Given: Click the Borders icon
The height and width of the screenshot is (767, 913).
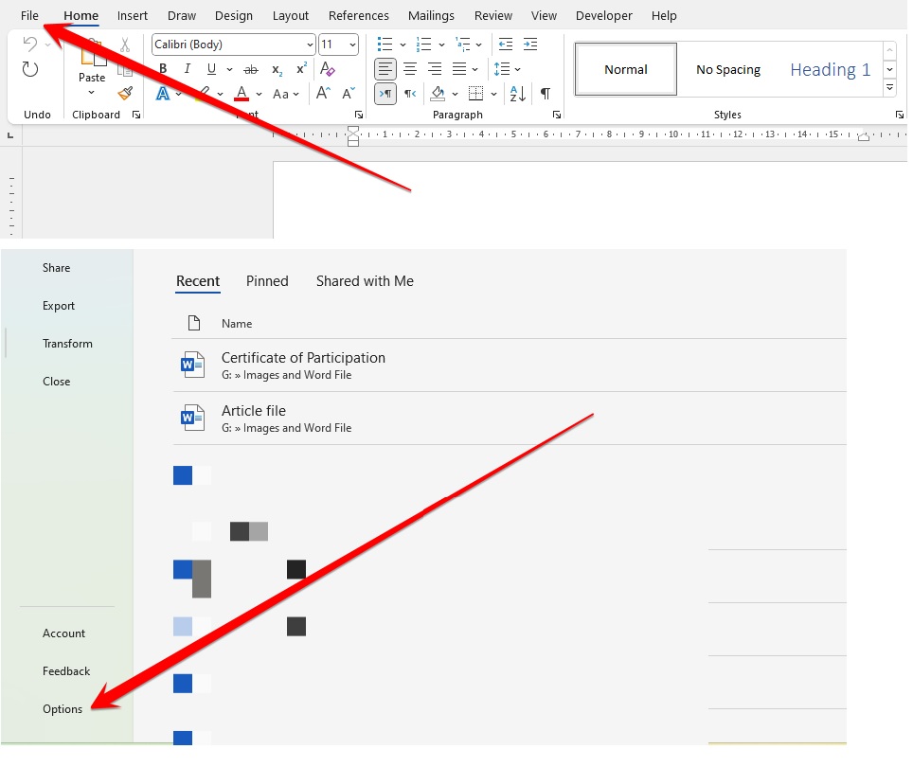Looking at the screenshot, I should tap(475, 94).
